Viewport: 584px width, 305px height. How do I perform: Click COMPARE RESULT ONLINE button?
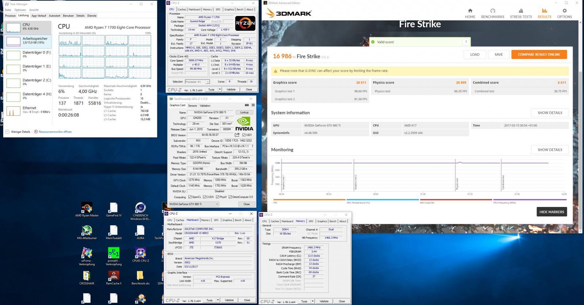[x=539, y=54]
